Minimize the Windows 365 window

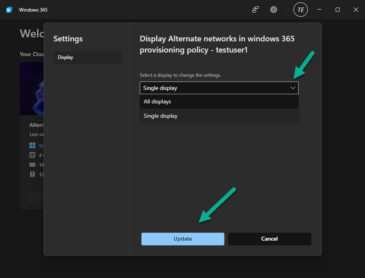319,10
